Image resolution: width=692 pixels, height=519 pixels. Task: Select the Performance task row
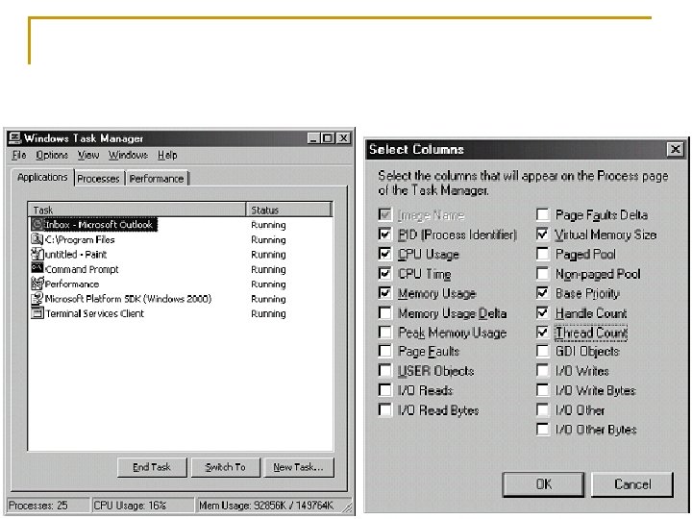[180, 284]
